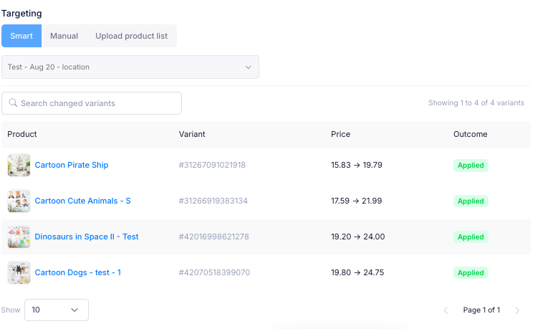The image size is (535, 329).
Task: Click the Cartoon Dogs thumbnail
Action: click(x=19, y=272)
